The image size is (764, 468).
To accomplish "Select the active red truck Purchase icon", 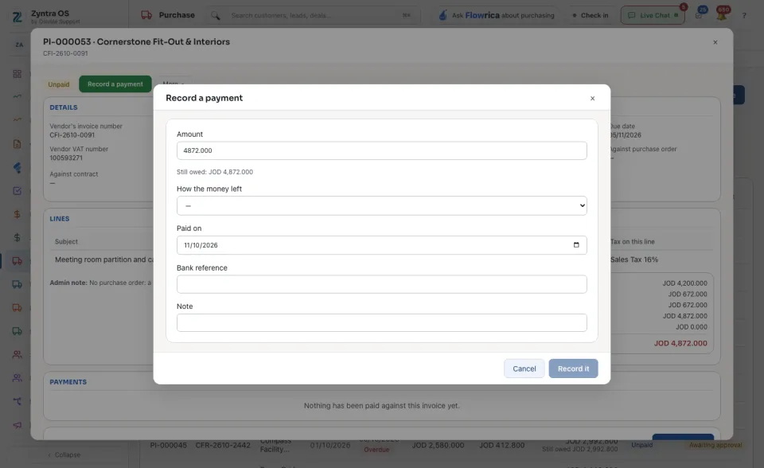I will (x=17, y=261).
